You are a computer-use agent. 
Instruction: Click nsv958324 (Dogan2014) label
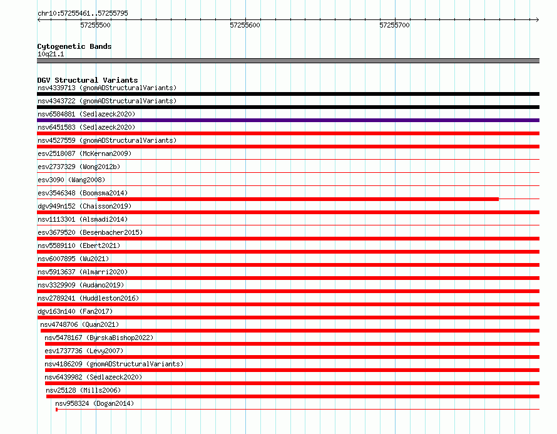coord(95,403)
